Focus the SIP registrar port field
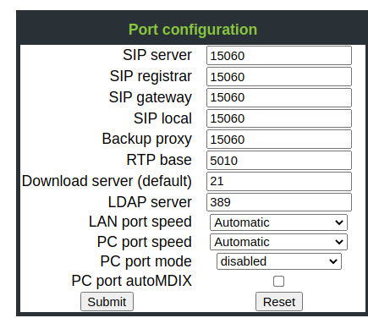 [279, 76]
